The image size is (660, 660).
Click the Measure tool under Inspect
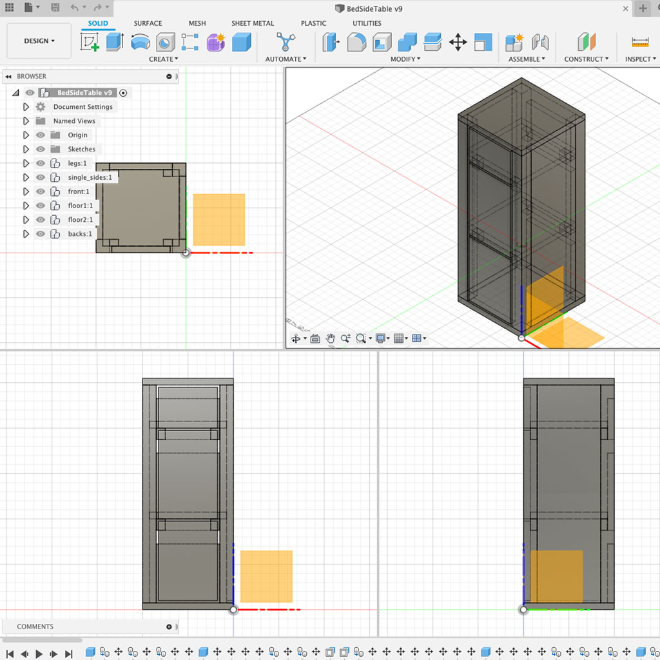[640, 43]
